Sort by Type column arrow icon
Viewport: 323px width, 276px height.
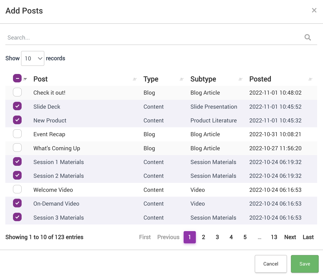(182, 79)
